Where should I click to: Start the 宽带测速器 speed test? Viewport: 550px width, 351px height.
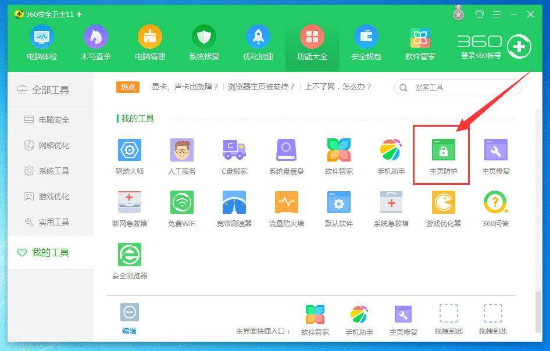click(x=234, y=205)
